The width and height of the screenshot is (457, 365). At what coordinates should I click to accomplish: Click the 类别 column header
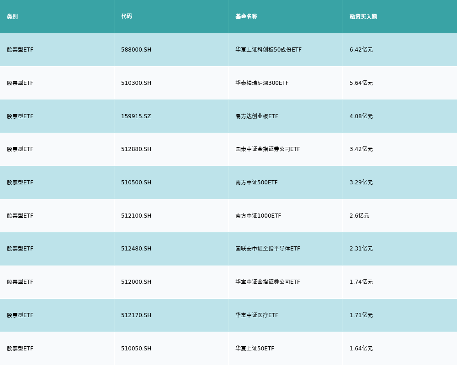[12, 16]
